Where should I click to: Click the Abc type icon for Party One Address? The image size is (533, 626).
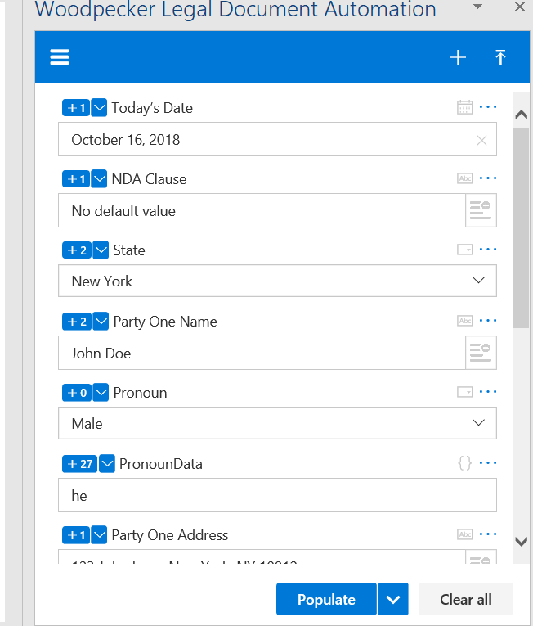coord(465,534)
